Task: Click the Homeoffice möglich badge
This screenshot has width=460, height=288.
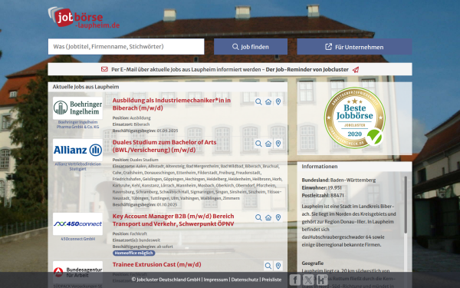Action: click(x=133, y=253)
